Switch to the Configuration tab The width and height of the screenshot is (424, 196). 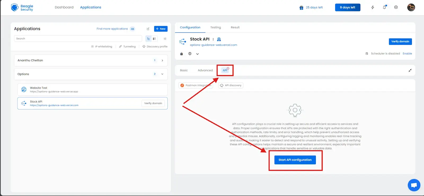click(x=190, y=27)
